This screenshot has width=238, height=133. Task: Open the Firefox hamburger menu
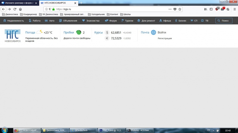(x=234, y=9)
